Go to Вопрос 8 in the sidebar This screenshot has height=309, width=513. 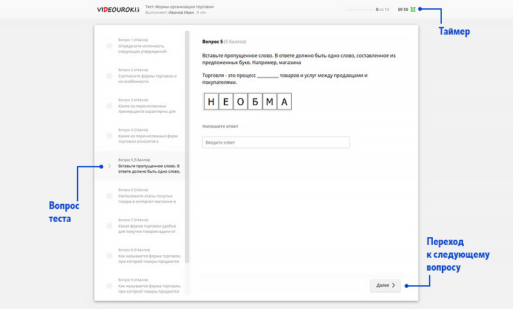point(147,256)
